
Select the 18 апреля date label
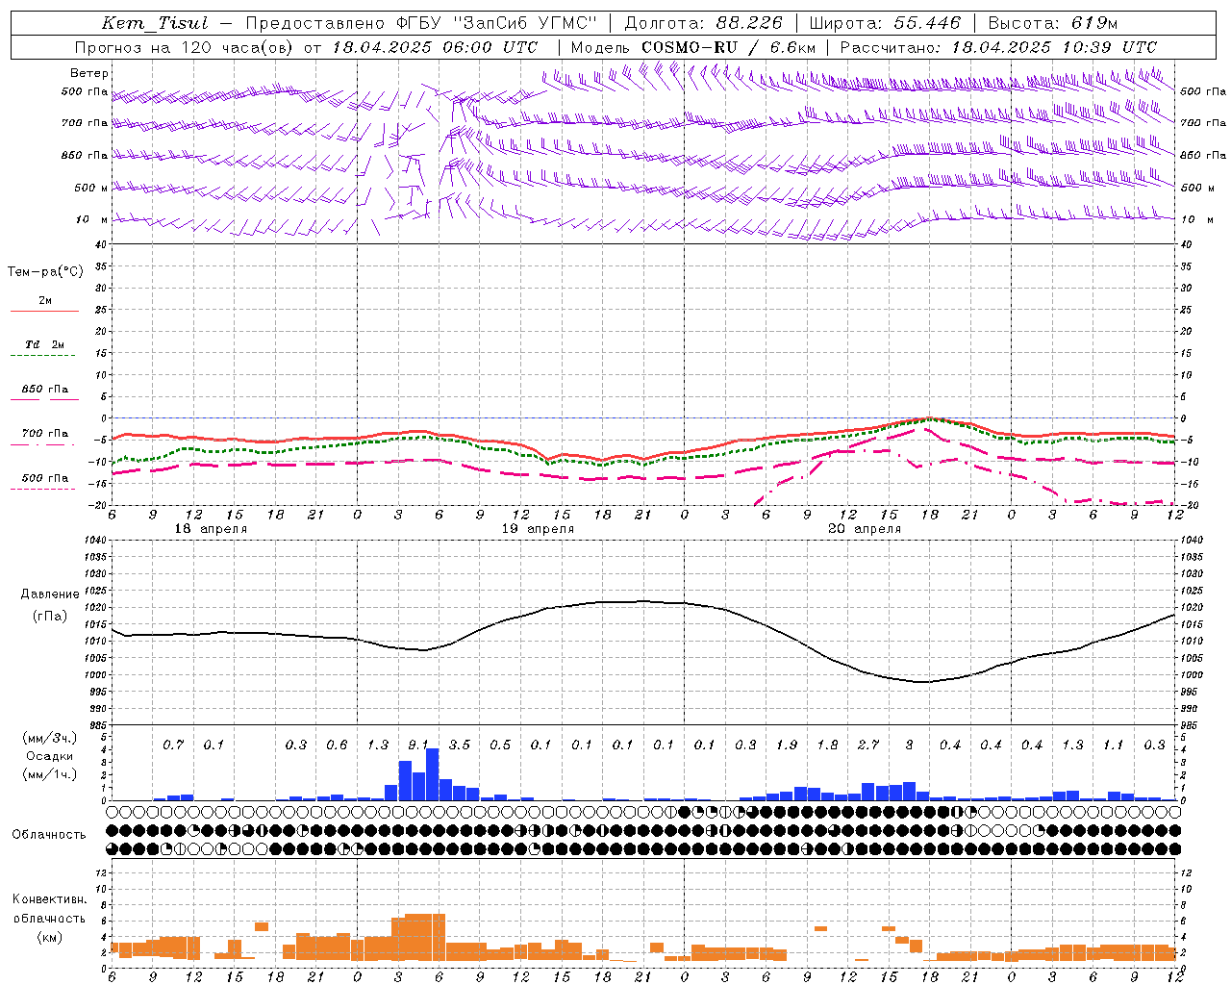211,529
